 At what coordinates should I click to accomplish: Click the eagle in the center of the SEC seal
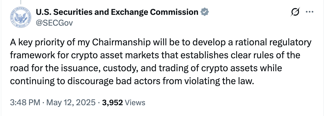click(x=20, y=17)
